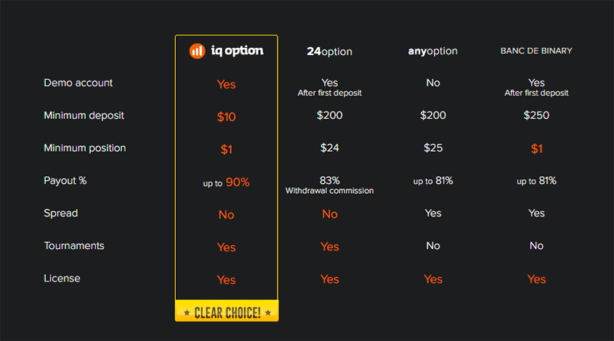This screenshot has width=614, height=341.
Task: Click the Demo account row label
Action: [78, 83]
